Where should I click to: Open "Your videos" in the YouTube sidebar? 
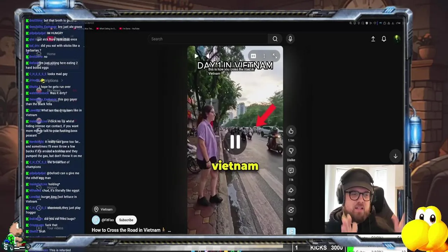tap(55, 228)
